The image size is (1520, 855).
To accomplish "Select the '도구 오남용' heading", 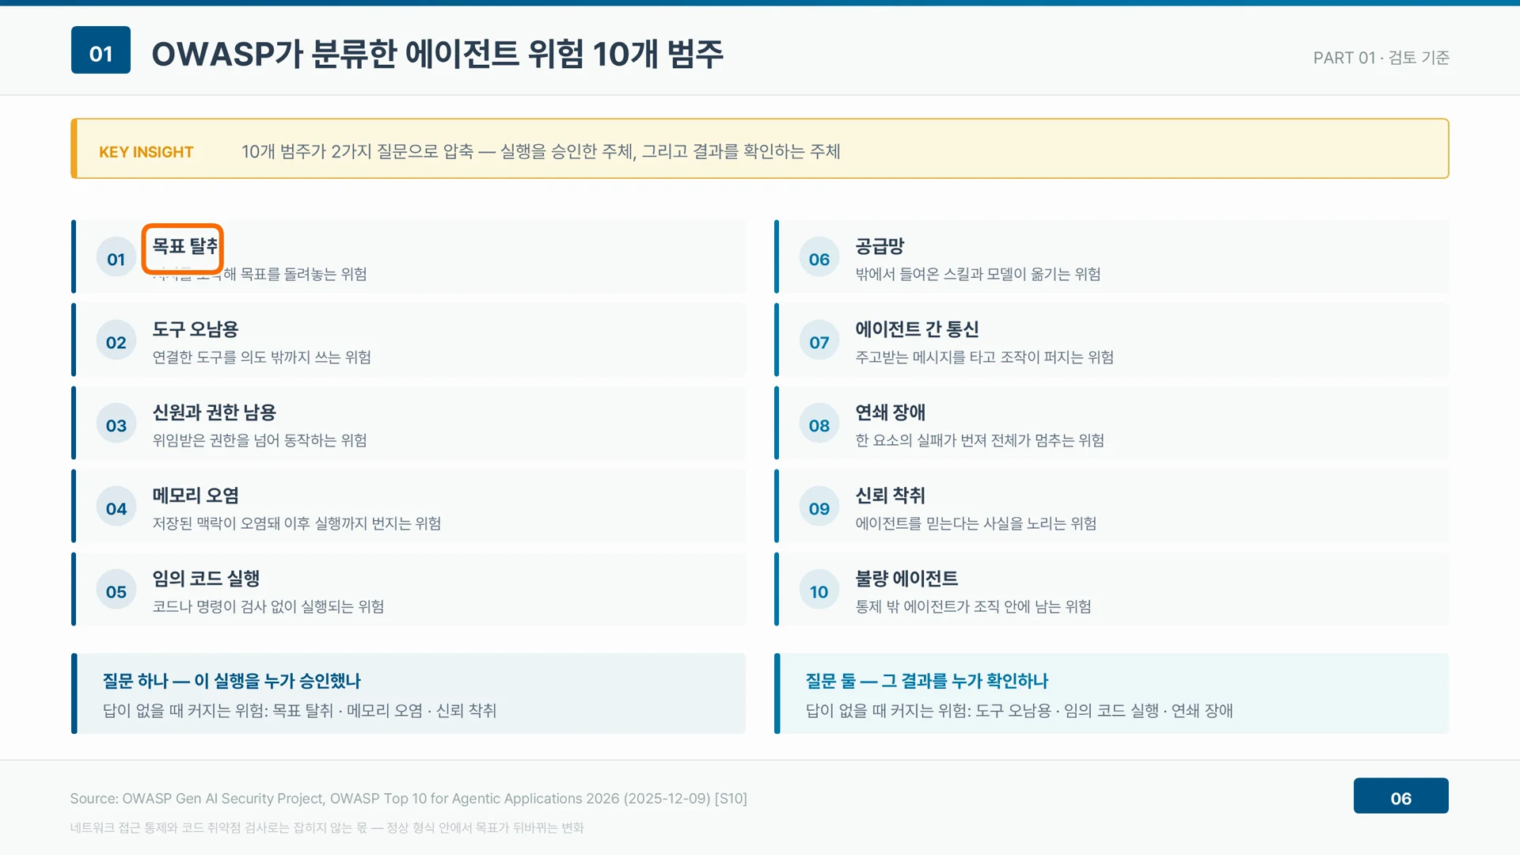I will 196,329.
